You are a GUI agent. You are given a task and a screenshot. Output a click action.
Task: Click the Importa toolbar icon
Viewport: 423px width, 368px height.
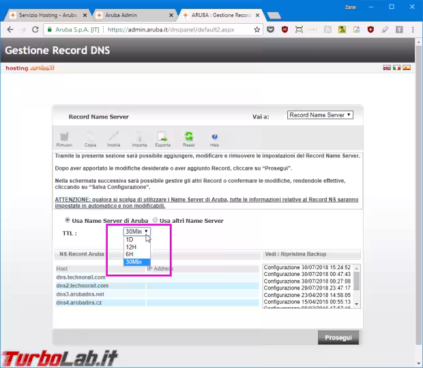tap(139, 138)
